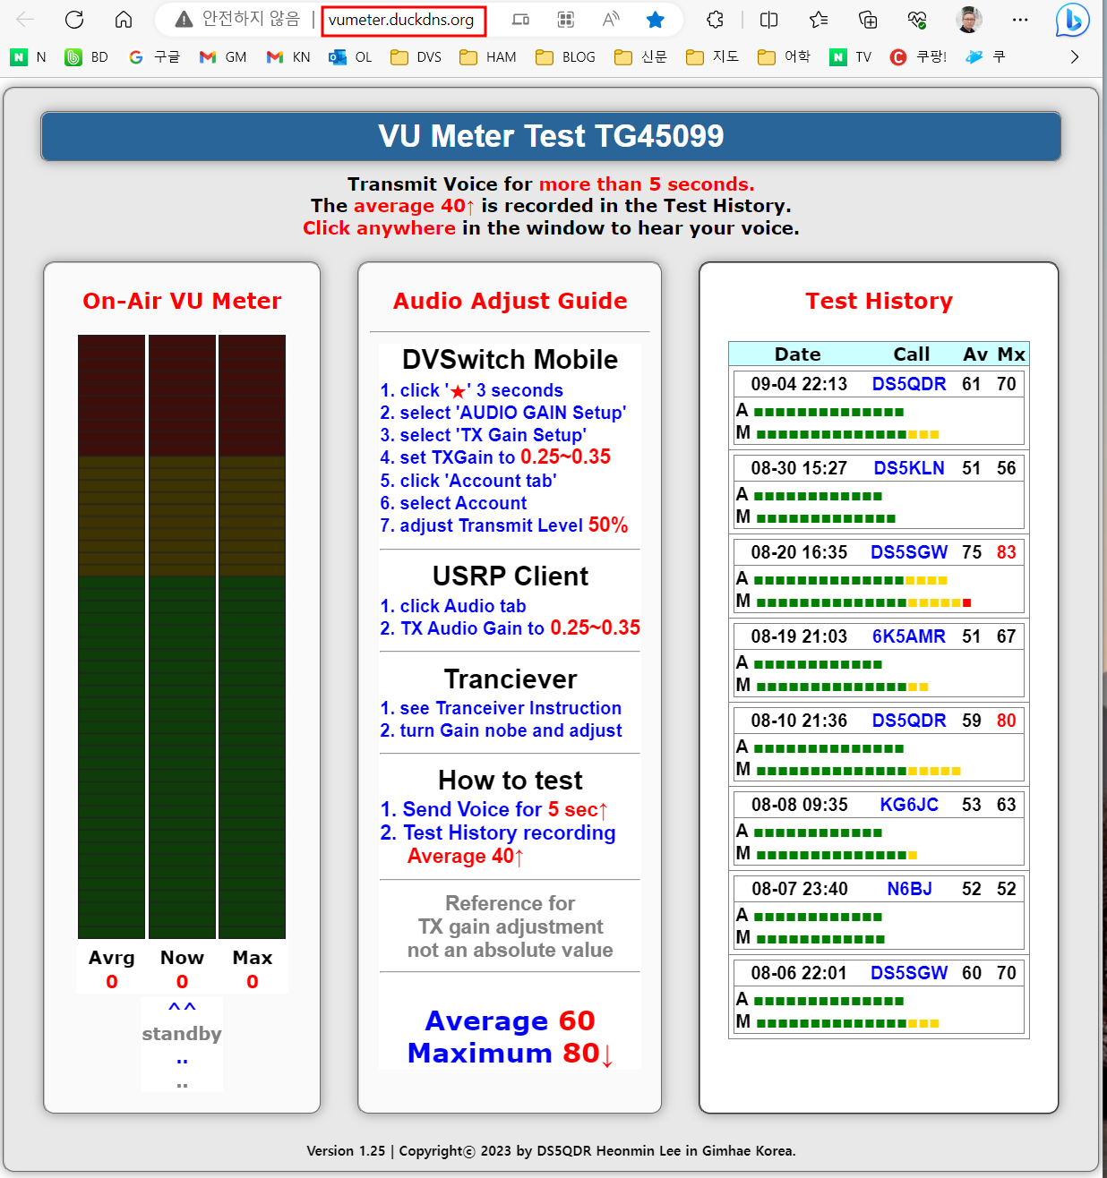Open the OL Outlook bookmark
The width and height of the screenshot is (1107, 1178).
pos(350,57)
